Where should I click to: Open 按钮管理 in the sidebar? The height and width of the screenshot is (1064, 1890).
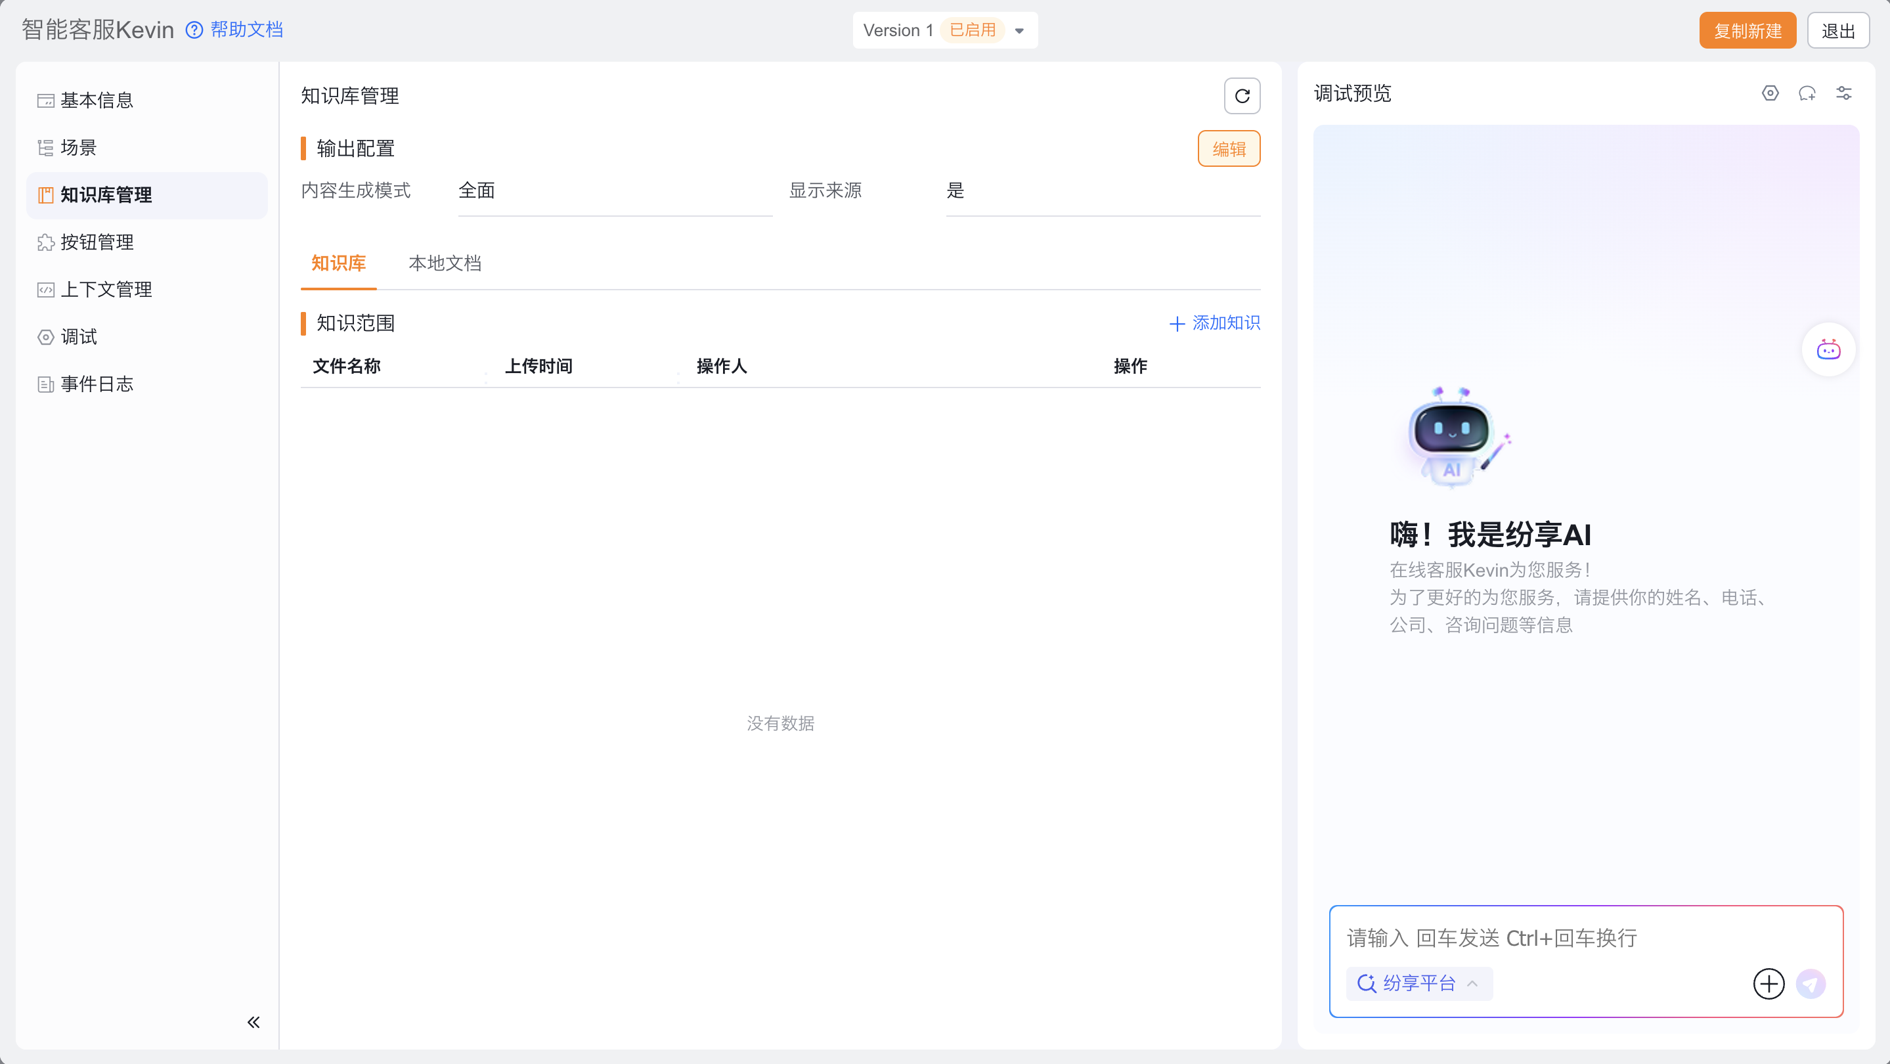pos(97,242)
